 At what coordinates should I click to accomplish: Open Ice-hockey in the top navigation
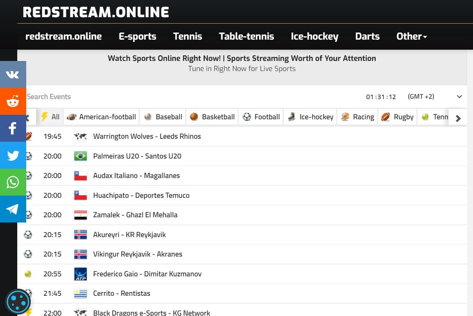[314, 36]
